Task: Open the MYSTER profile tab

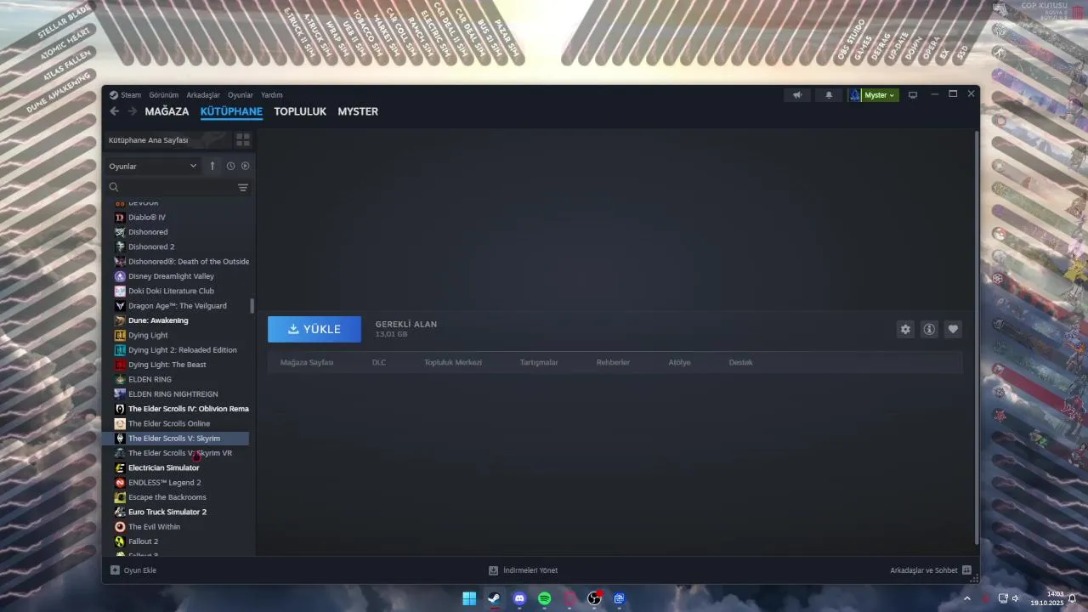Action: click(358, 111)
